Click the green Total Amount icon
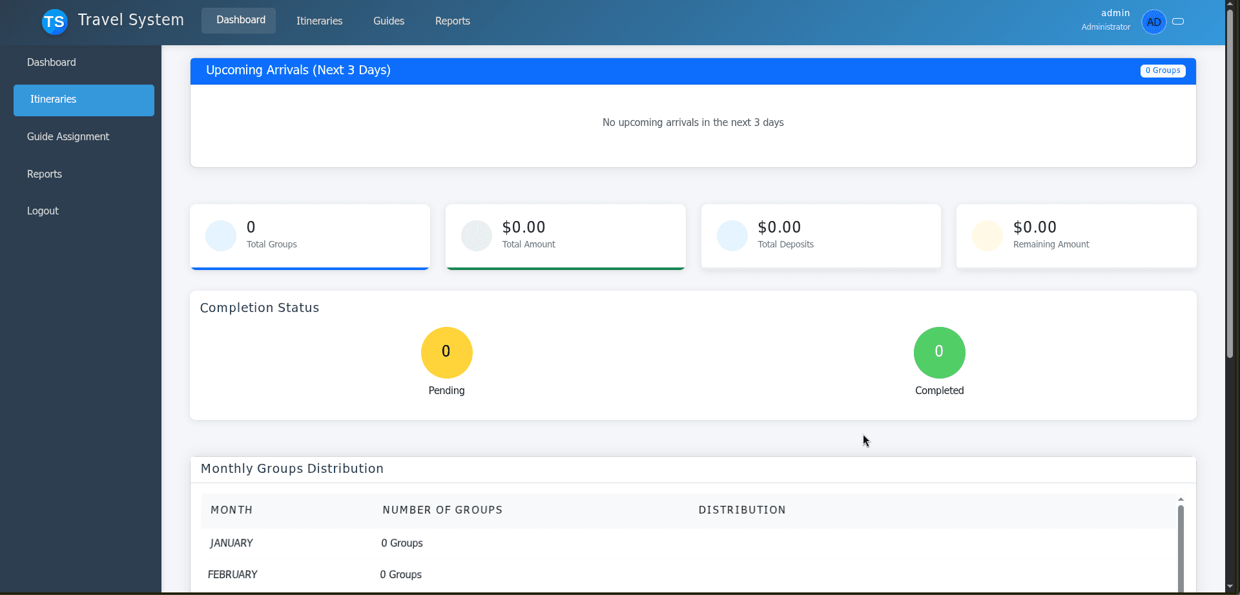Screen dimensions: 1240x595 476,235
